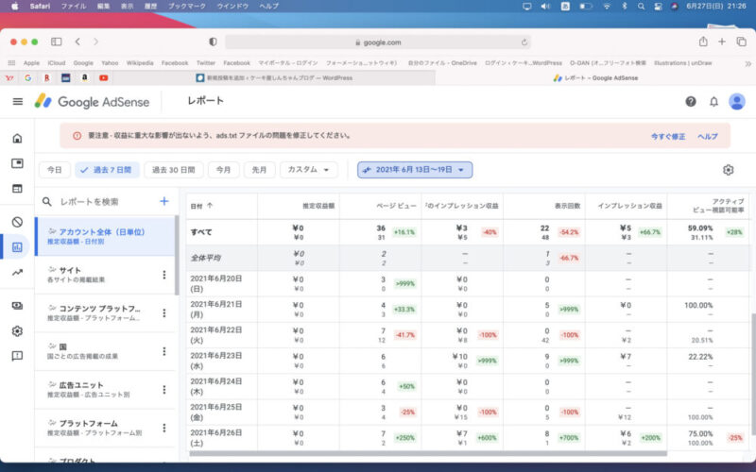Click ヘルプ link in warning banner
The image size is (756, 472).
707,136
